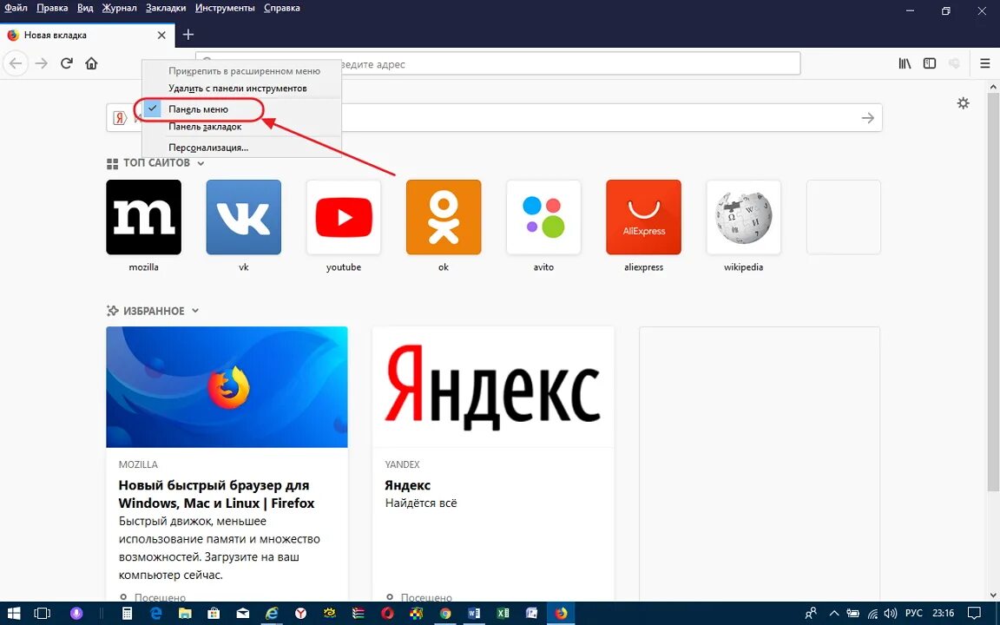The image size is (1000, 625).
Task: Click the scrollbar up arrow
Action: pos(993,86)
